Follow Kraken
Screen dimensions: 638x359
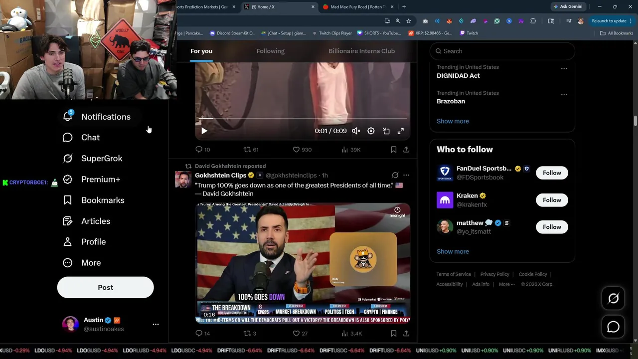[552, 200]
